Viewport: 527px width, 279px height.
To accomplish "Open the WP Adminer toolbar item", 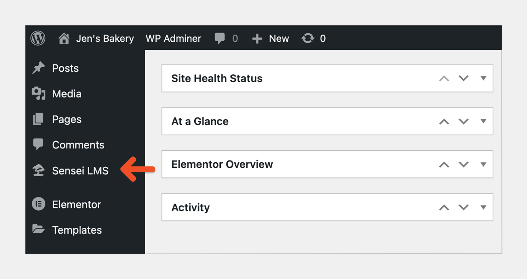I will (x=173, y=38).
